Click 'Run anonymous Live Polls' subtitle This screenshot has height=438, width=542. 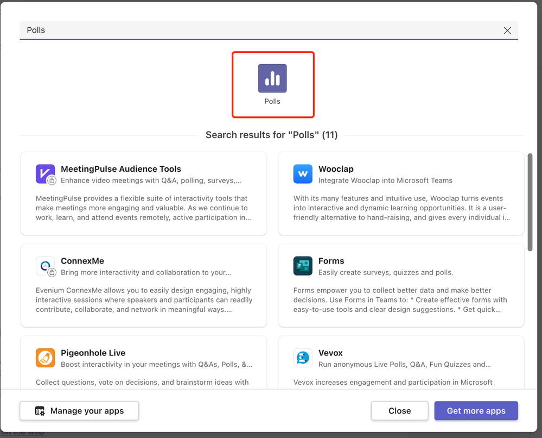click(404, 364)
